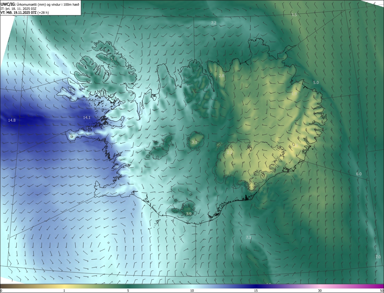384x293 pixels.
Task: Click the "3.5" value label in the northeast sea
Action: pyautogui.click(x=294, y=15)
